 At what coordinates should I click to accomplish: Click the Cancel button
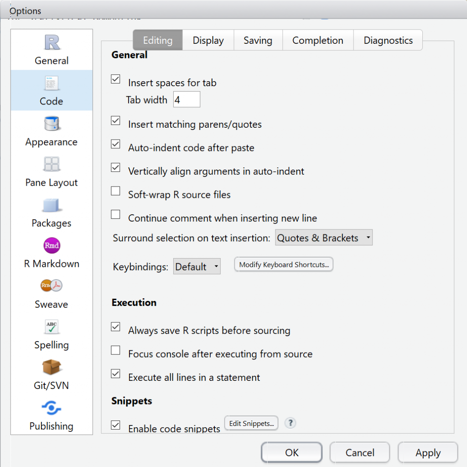[x=360, y=452]
